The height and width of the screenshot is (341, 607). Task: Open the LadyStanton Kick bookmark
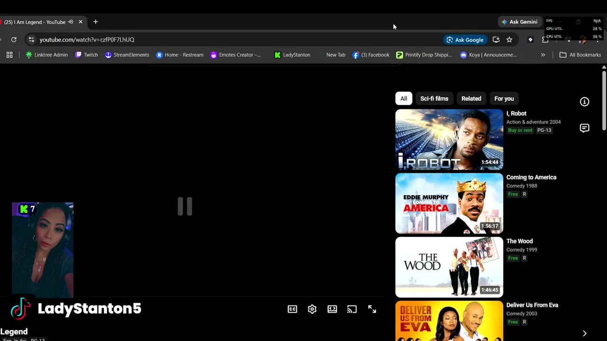(292, 55)
